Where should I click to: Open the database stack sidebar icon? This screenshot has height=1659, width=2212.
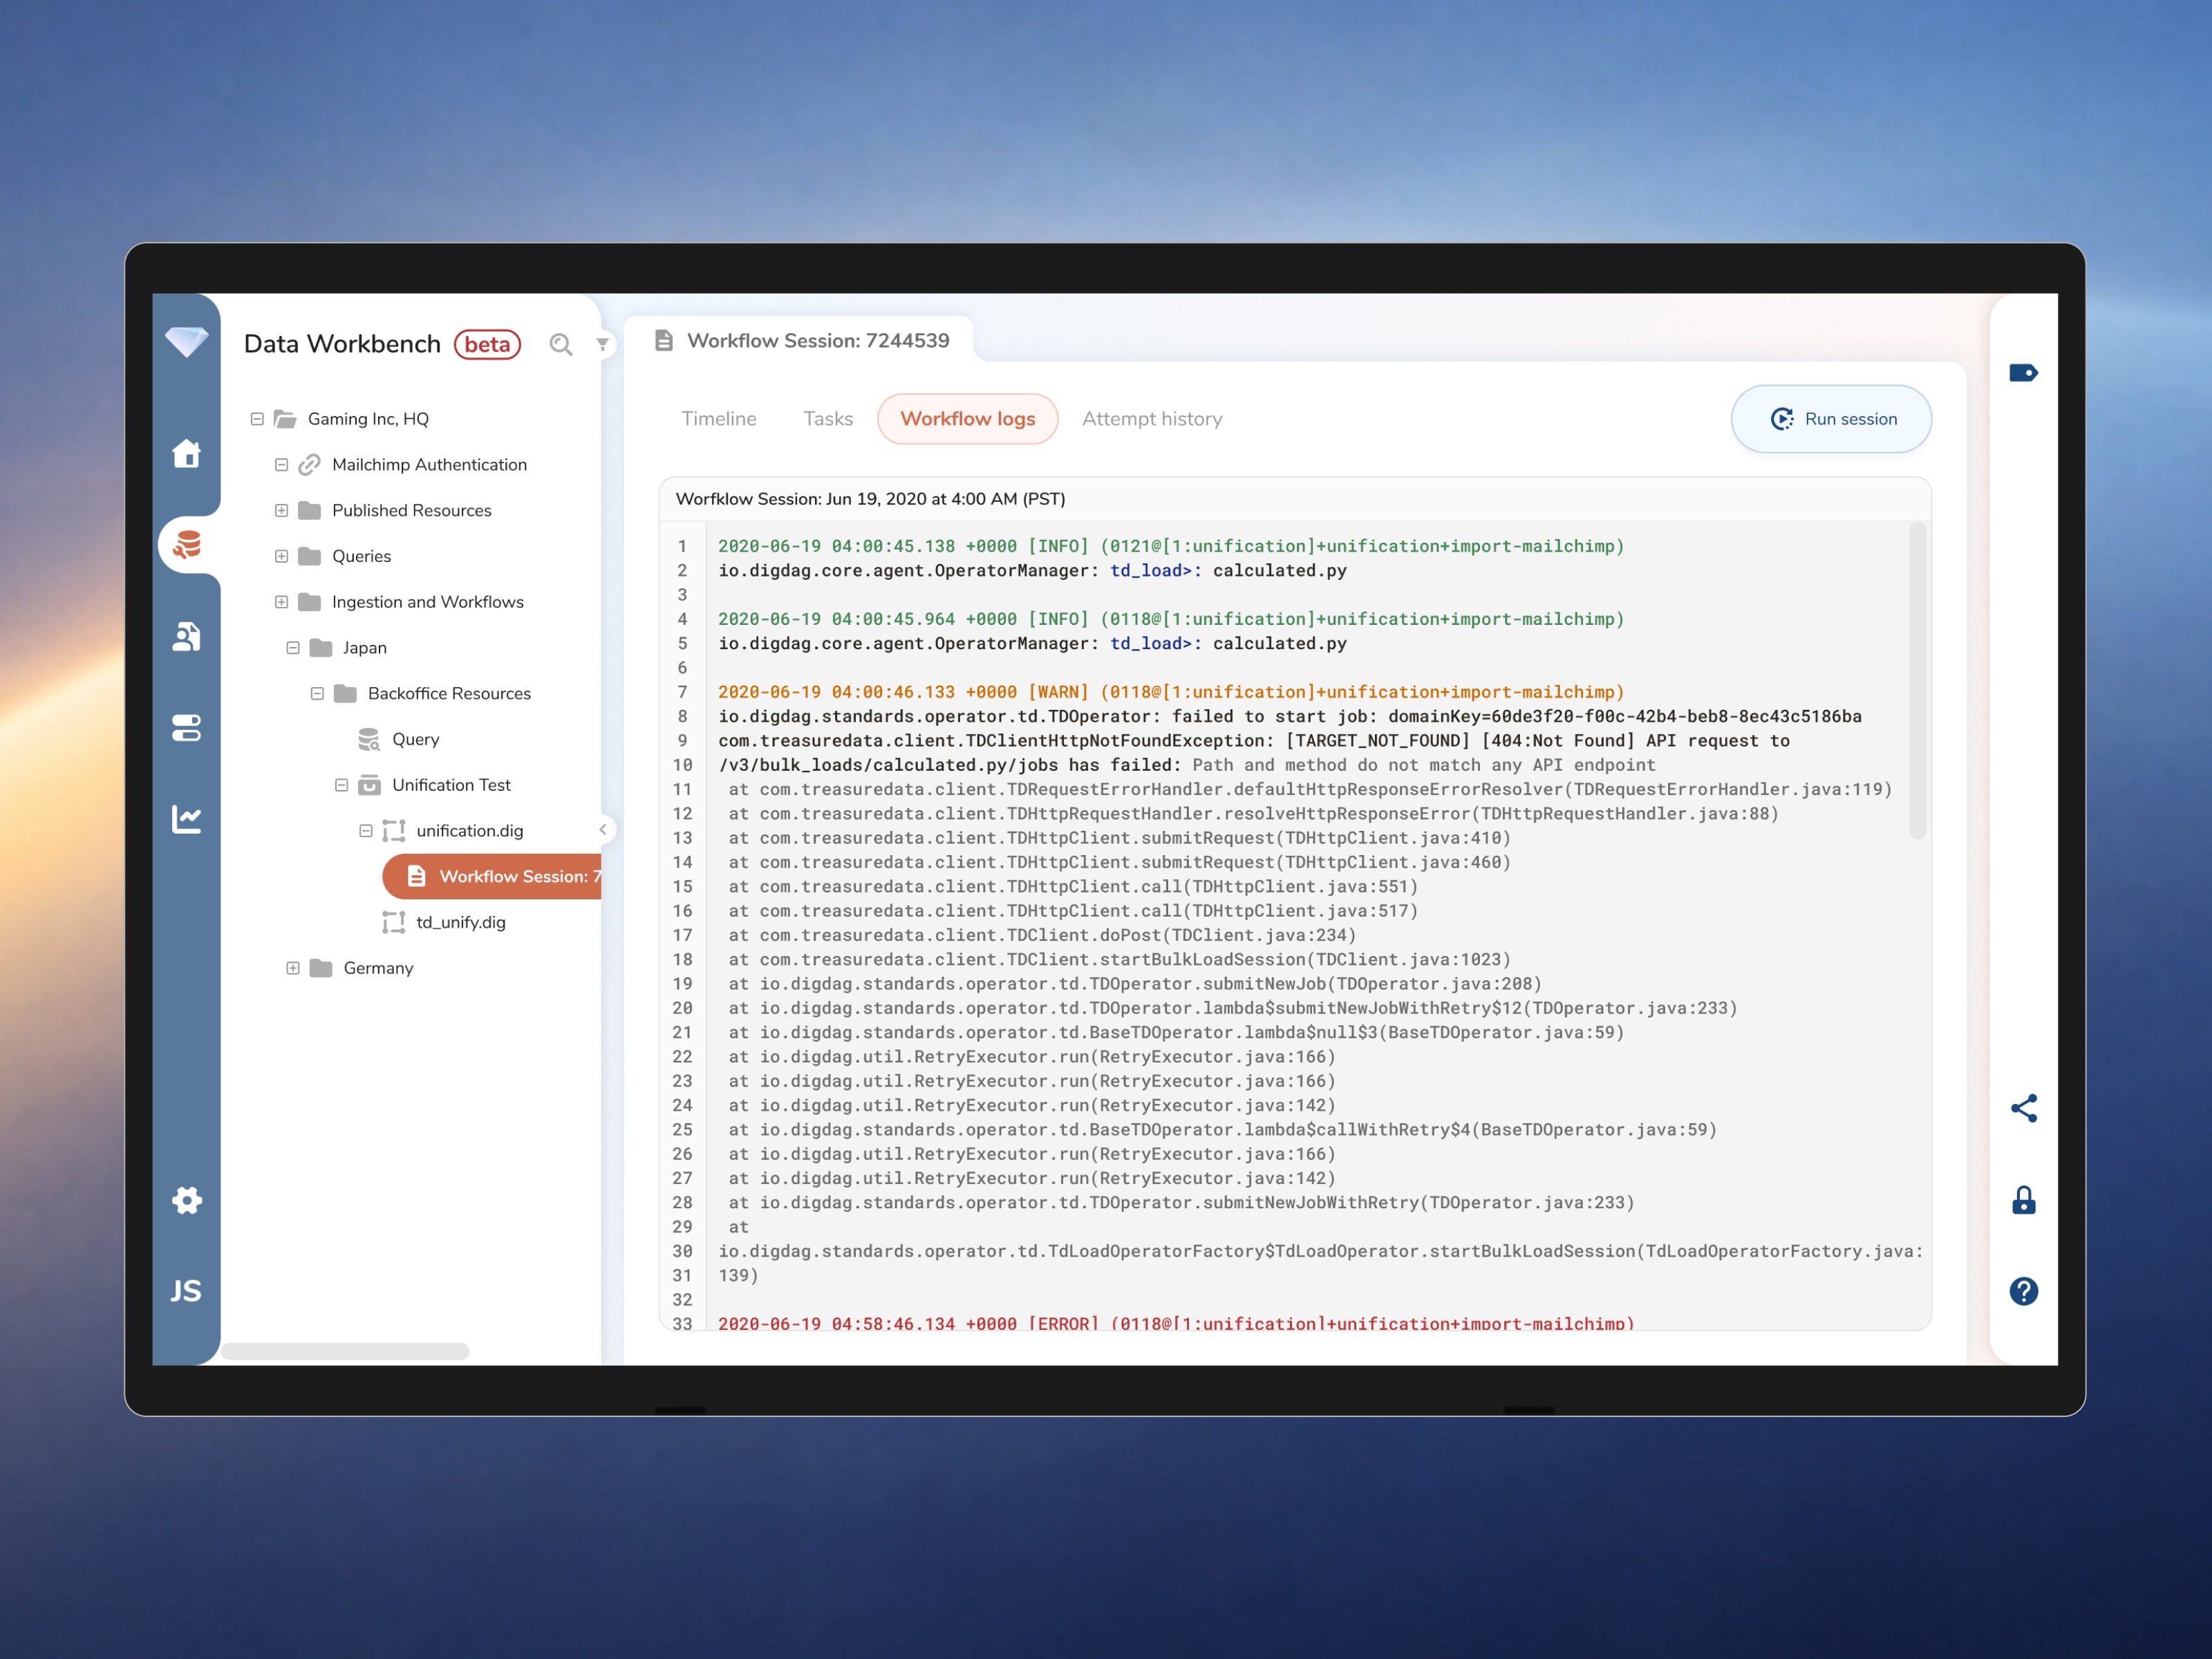tap(187, 545)
